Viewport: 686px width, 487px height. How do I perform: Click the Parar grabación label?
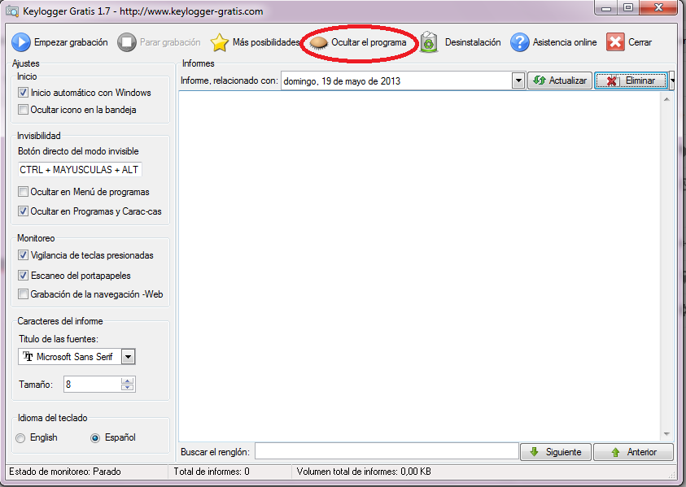[170, 42]
